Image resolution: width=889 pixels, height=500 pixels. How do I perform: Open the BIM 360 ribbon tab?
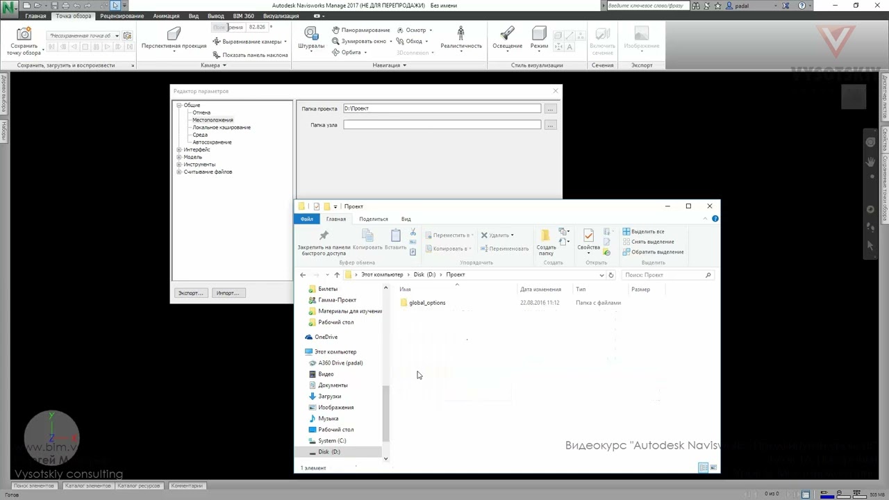[243, 16]
